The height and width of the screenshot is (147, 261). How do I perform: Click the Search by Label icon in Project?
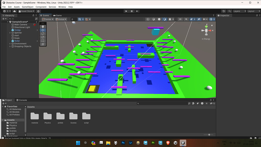pyautogui.click(x=198, y=103)
